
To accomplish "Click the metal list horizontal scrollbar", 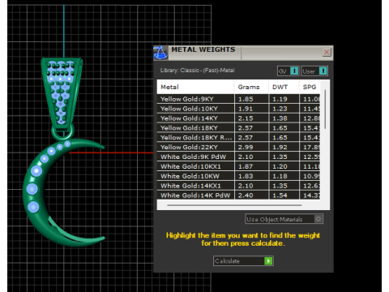I will (x=234, y=205).
